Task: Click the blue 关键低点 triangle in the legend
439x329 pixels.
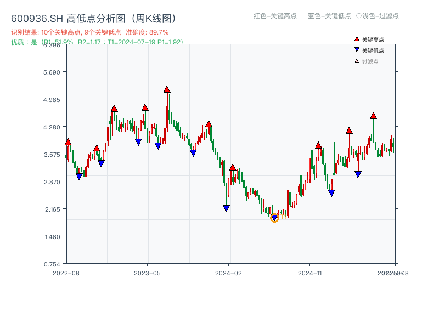Action: (357, 50)
